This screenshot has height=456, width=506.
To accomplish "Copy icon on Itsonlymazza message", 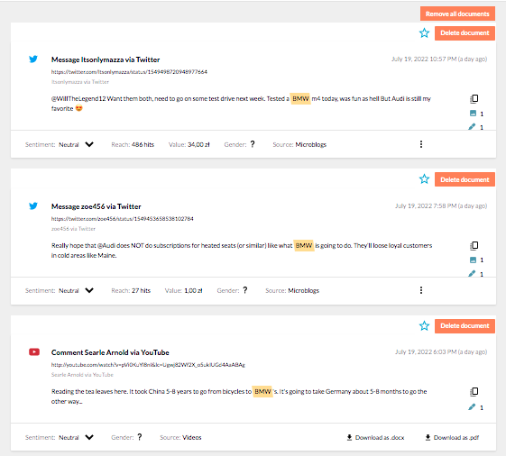I will pos(474,99).
